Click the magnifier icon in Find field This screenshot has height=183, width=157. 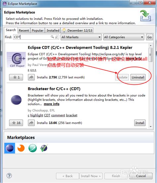[x=52, y=37]
